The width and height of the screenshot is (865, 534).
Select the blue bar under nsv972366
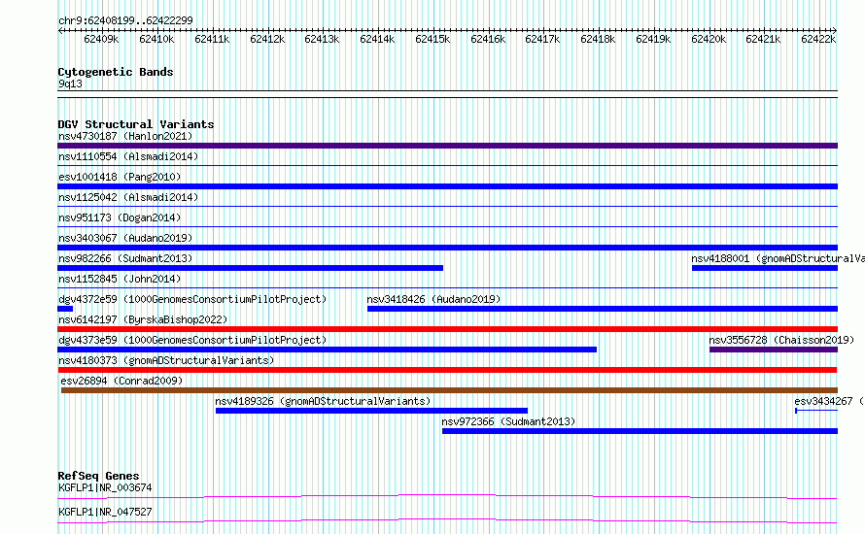[640, 431]
